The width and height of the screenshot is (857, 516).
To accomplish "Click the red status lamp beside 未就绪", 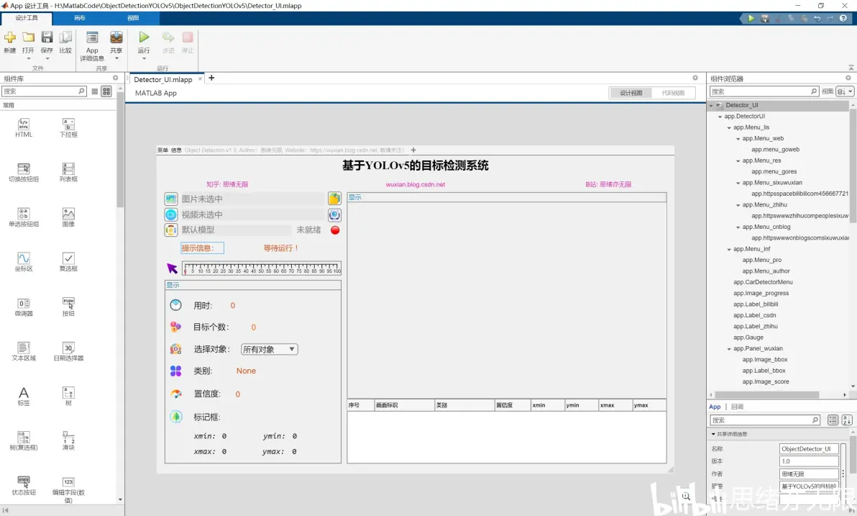I will pyautogui.click(x=335, y=230).
